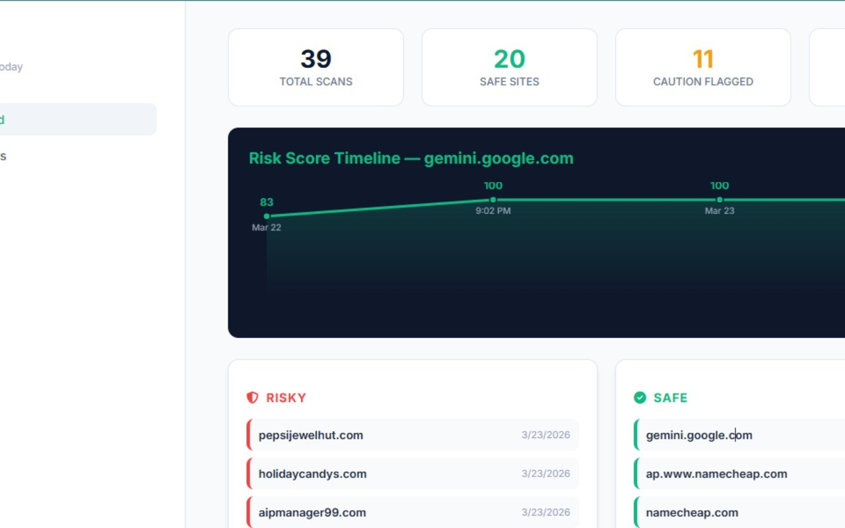Open the Caution Flagged stat card
The width and height of the screenshot is (845, 528).
(703, 67)
